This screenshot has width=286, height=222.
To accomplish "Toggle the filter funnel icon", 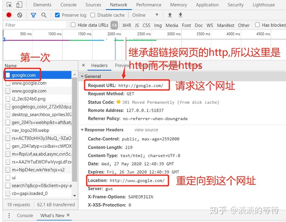I will click(33, 15).
